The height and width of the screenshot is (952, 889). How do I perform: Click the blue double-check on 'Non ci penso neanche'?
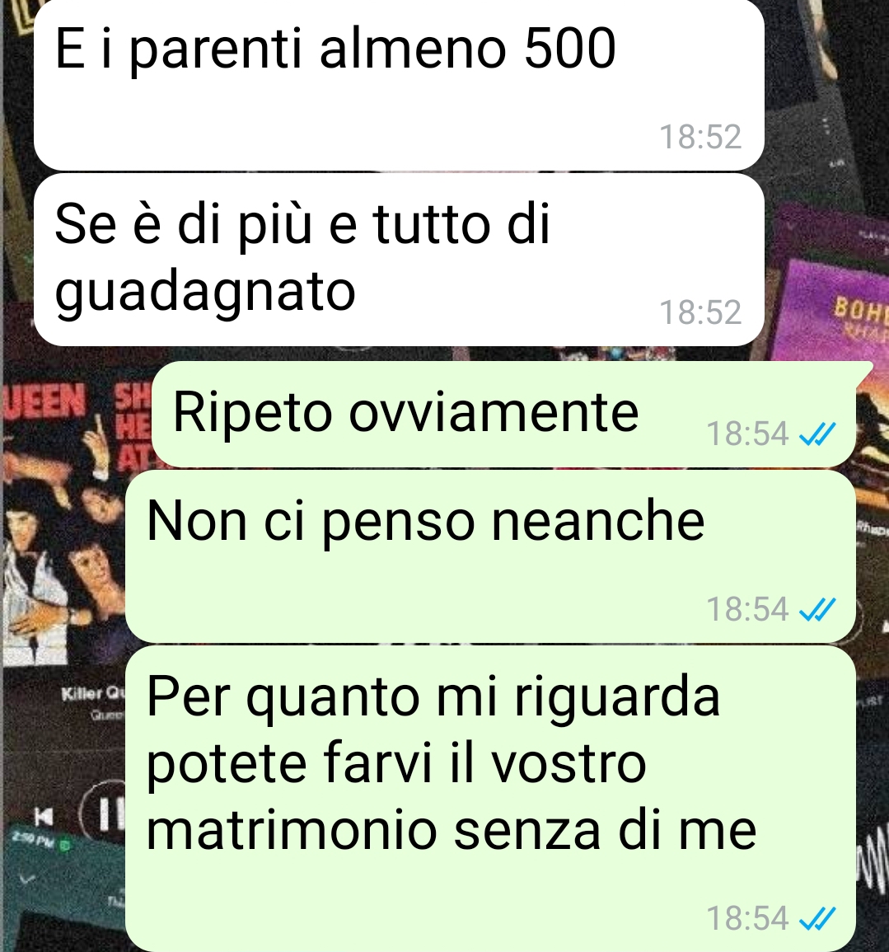click(x=817, y=609)
